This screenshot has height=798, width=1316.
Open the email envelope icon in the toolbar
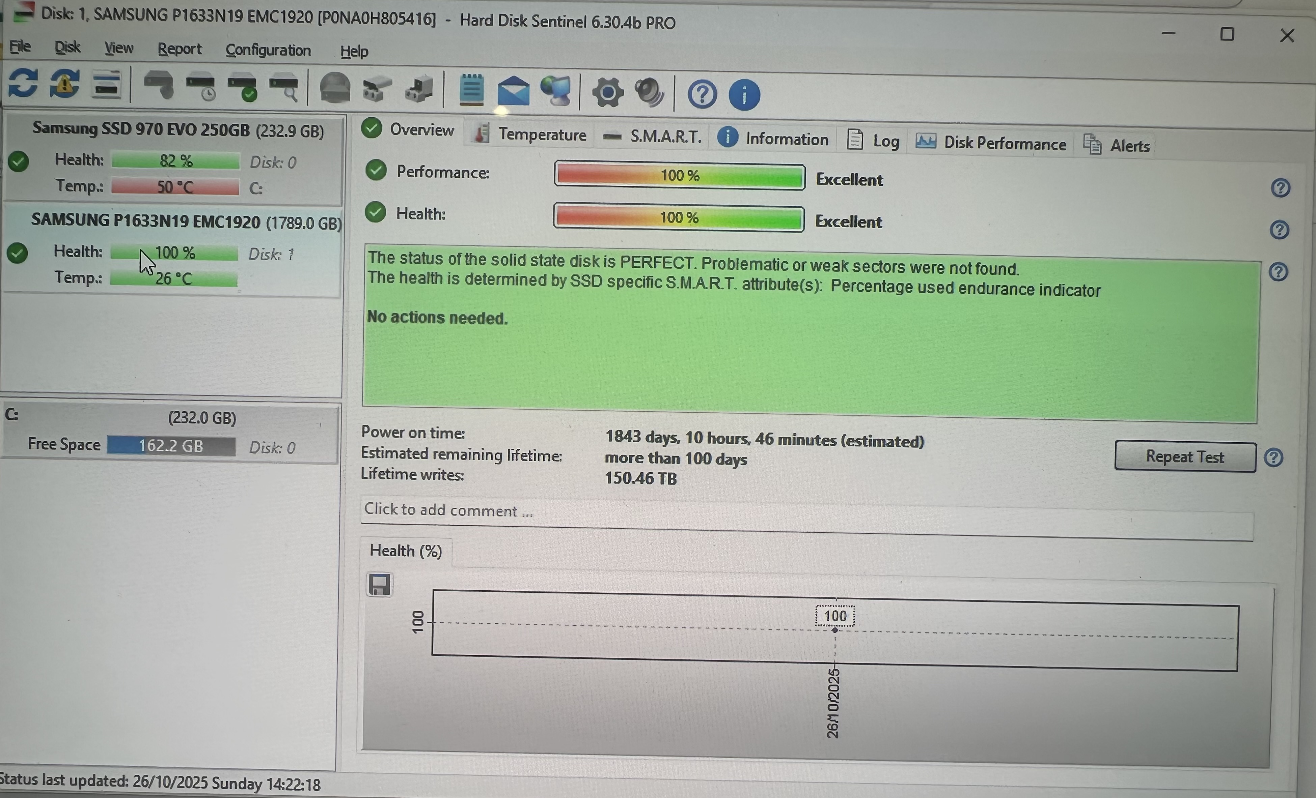point(513,91)
